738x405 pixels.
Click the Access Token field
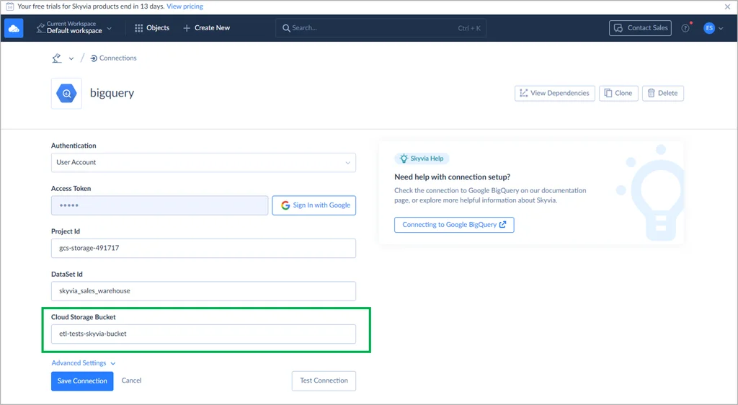[159, 205]
